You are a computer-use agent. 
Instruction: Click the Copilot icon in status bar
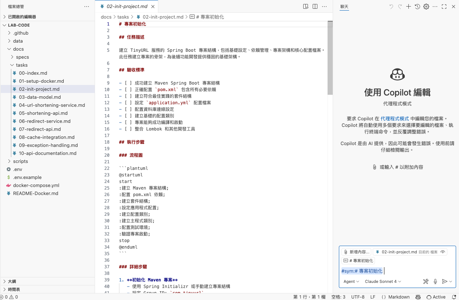click(x=418, y=297)
